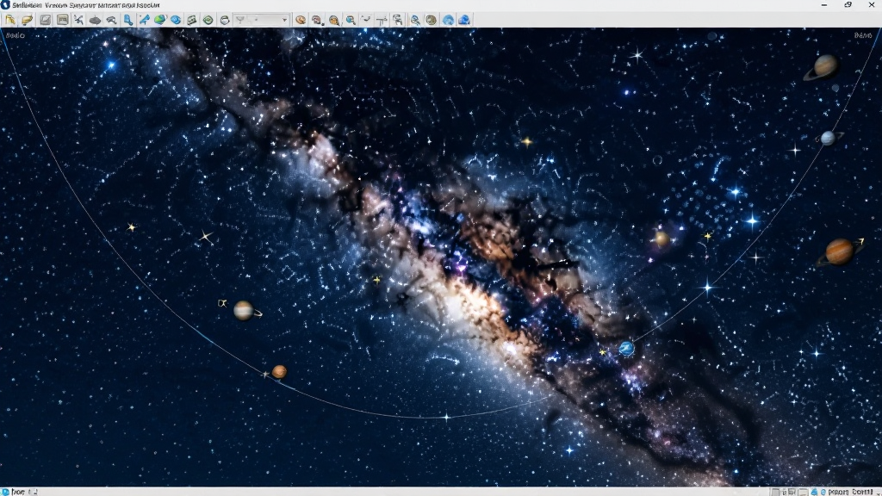882x496 pixels.
Task: Click the orange globe icon right of the dropdown
Action: point(301,20)
